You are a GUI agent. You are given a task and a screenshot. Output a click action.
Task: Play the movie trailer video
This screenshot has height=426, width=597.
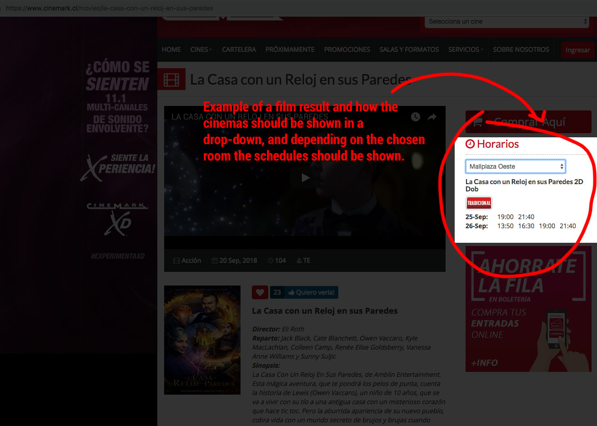pyautogui.click(x=305, y=177)
